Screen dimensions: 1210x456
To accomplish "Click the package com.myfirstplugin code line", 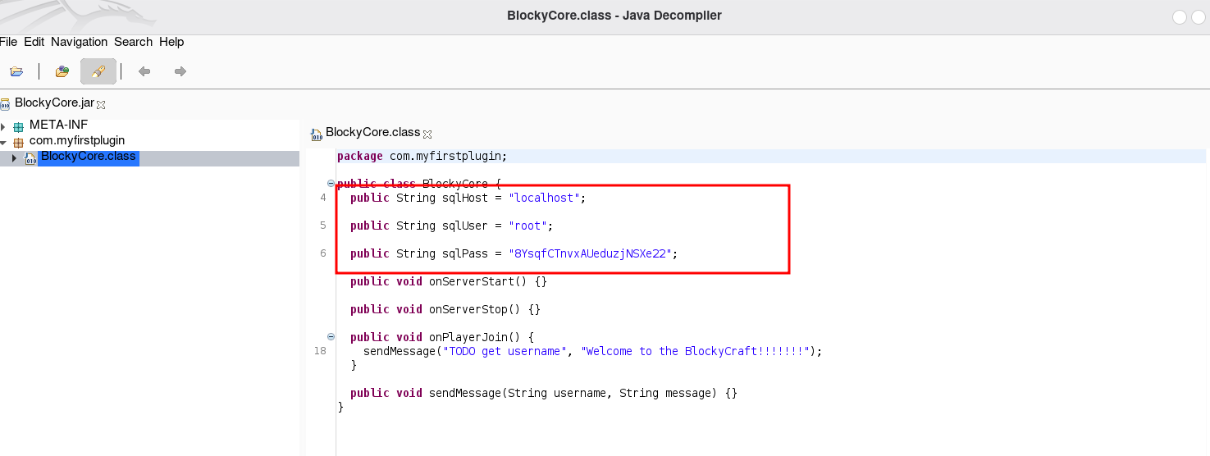I will click(x=422, y=156).
